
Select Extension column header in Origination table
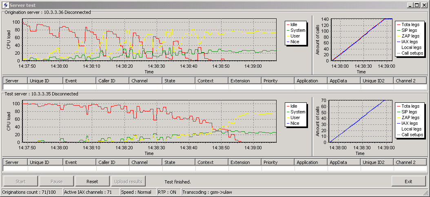click(x=245, y=81)
